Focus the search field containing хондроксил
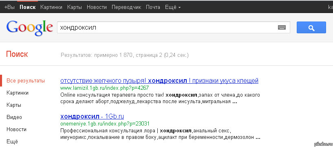This screenshot has width=333, height=147. click(174, 28)
